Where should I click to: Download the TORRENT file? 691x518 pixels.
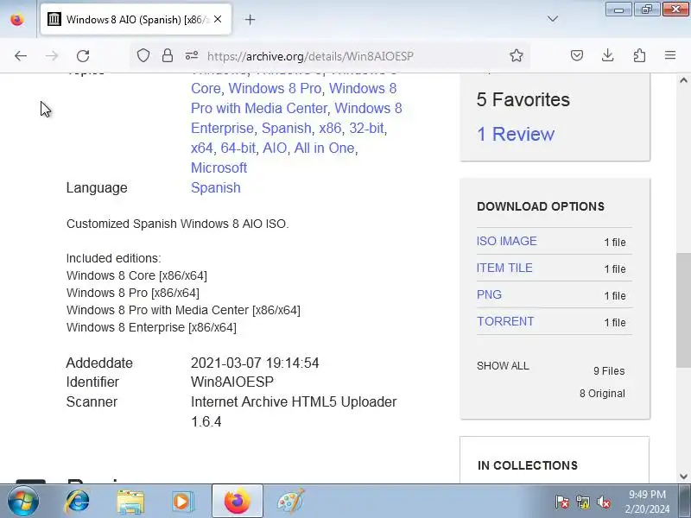pyautogui.click(x=505, y=321)
